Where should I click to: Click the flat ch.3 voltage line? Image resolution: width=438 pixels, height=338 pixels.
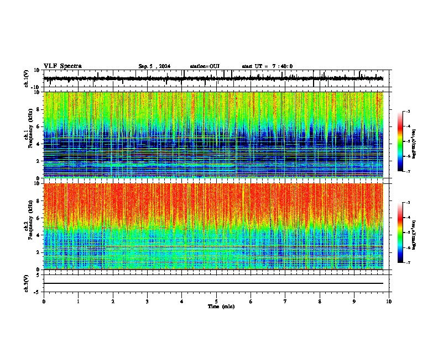[213, 283]
